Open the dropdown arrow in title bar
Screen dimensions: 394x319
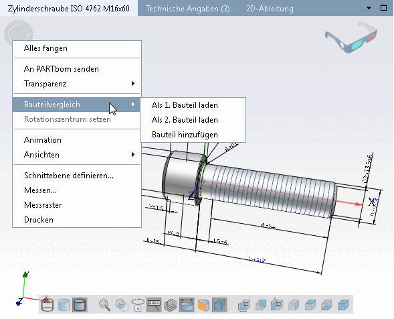[x=369, y=8]
